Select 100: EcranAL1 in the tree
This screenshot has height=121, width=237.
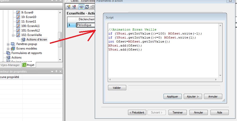point(30,26)
